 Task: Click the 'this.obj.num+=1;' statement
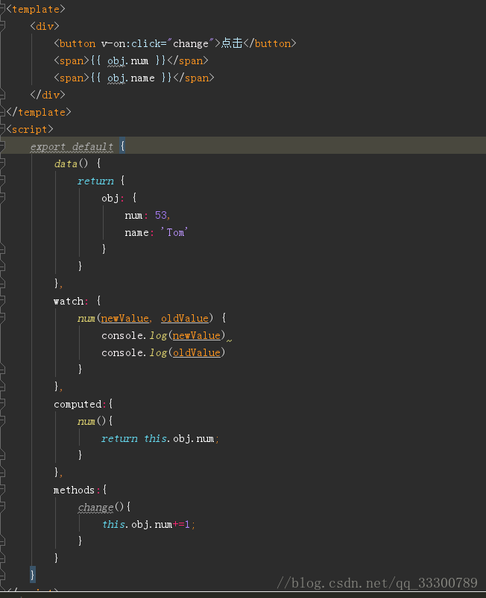148,524
